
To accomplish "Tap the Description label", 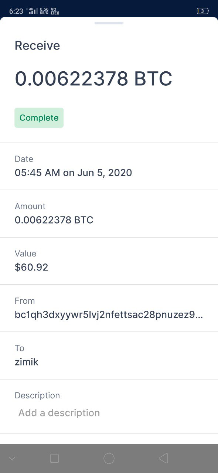I will 37,395.
